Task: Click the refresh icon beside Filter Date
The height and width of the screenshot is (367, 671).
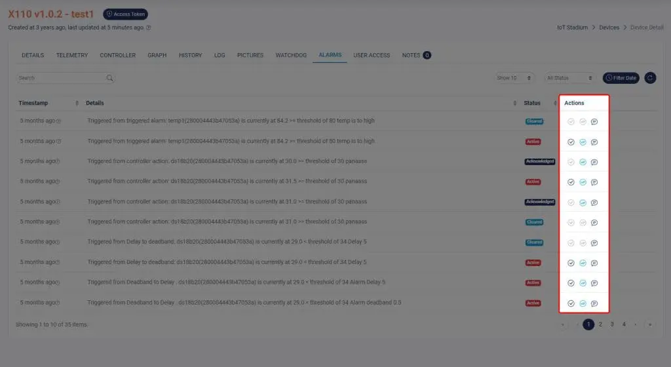Action: tap(650, 78)
